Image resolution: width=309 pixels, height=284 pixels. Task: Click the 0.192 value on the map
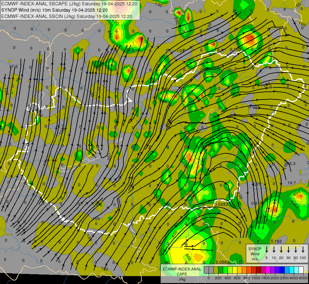(x=276, y=241)
